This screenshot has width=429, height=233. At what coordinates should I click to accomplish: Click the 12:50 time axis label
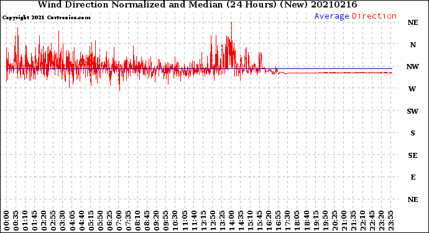pos(213,221)
